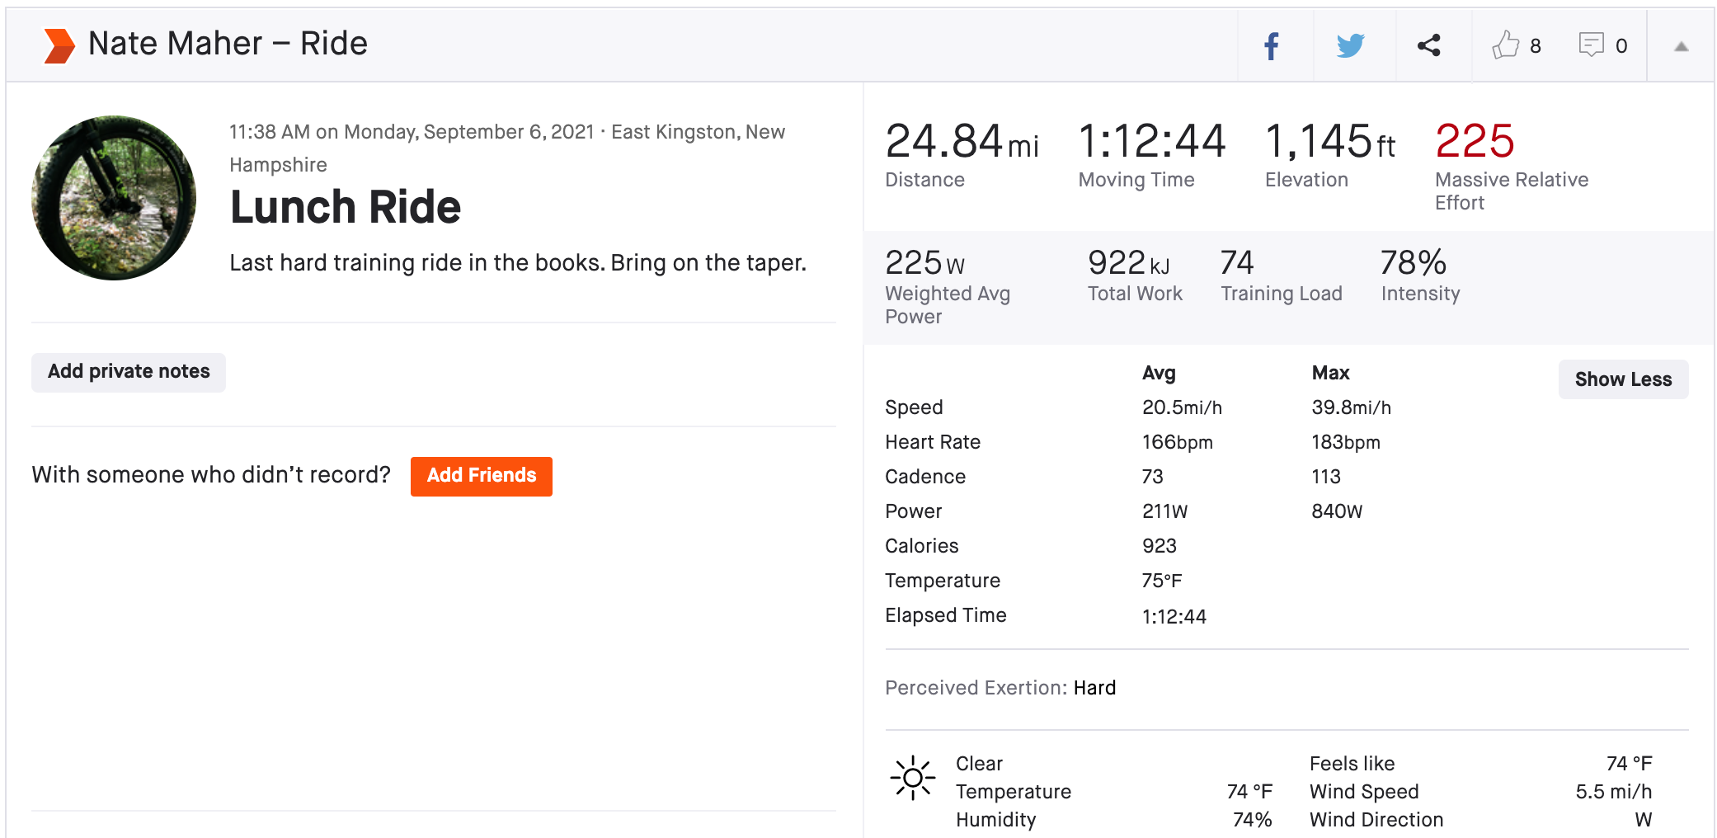
Task: Click the Nate Maher – Ride title
Action: [228, 44]
